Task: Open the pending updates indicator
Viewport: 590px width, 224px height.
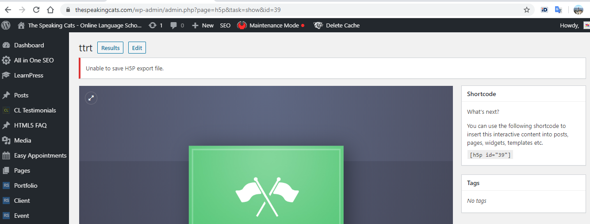Action: [156, 25]
